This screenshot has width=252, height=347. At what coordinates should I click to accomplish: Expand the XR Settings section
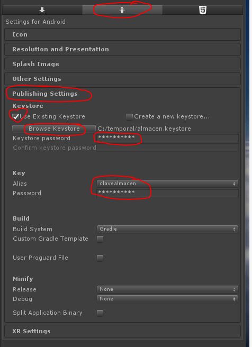[x=122, y=331]
